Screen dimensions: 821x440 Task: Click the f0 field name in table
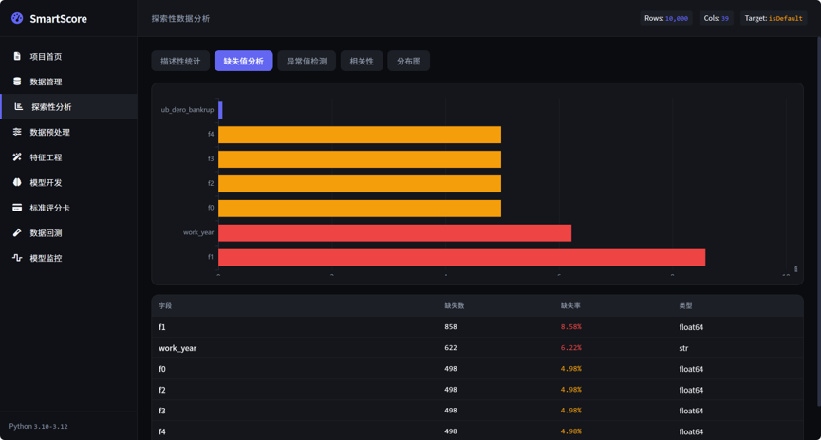pyautogui.click(x=162, y=369)
